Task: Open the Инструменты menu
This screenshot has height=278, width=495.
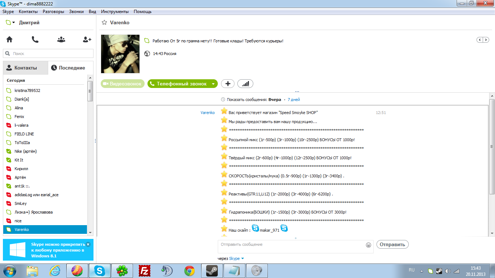Action: (x=115, y=12)
